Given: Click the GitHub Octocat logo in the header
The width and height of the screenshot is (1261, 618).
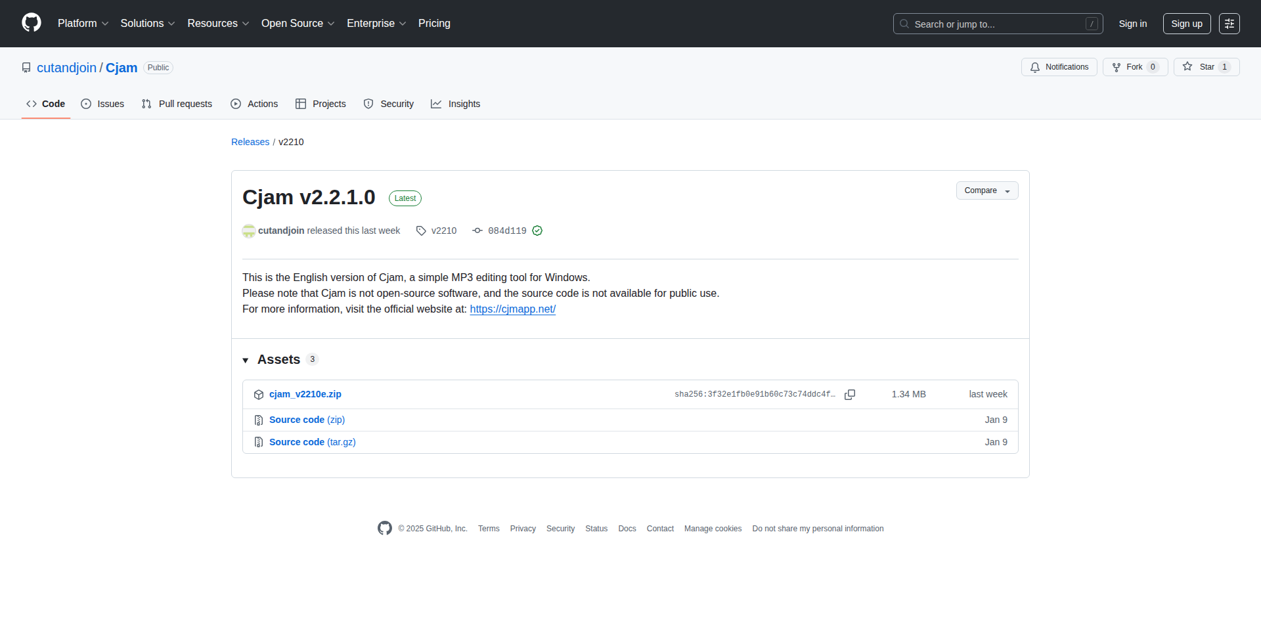Looking at the screenshot, I should click(x=32, y=23).
